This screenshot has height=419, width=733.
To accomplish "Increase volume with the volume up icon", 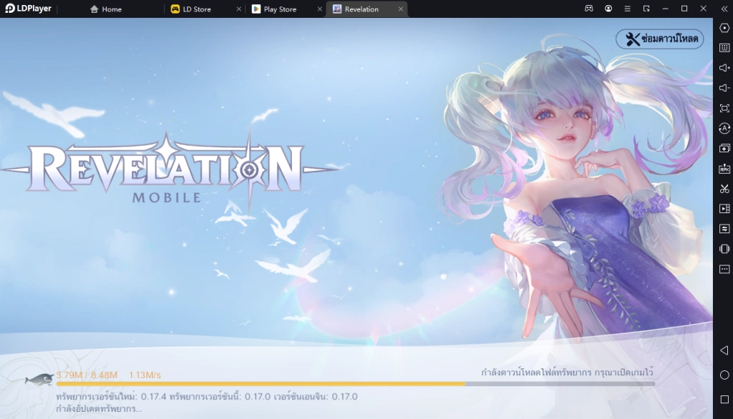I will pos(724,68).
